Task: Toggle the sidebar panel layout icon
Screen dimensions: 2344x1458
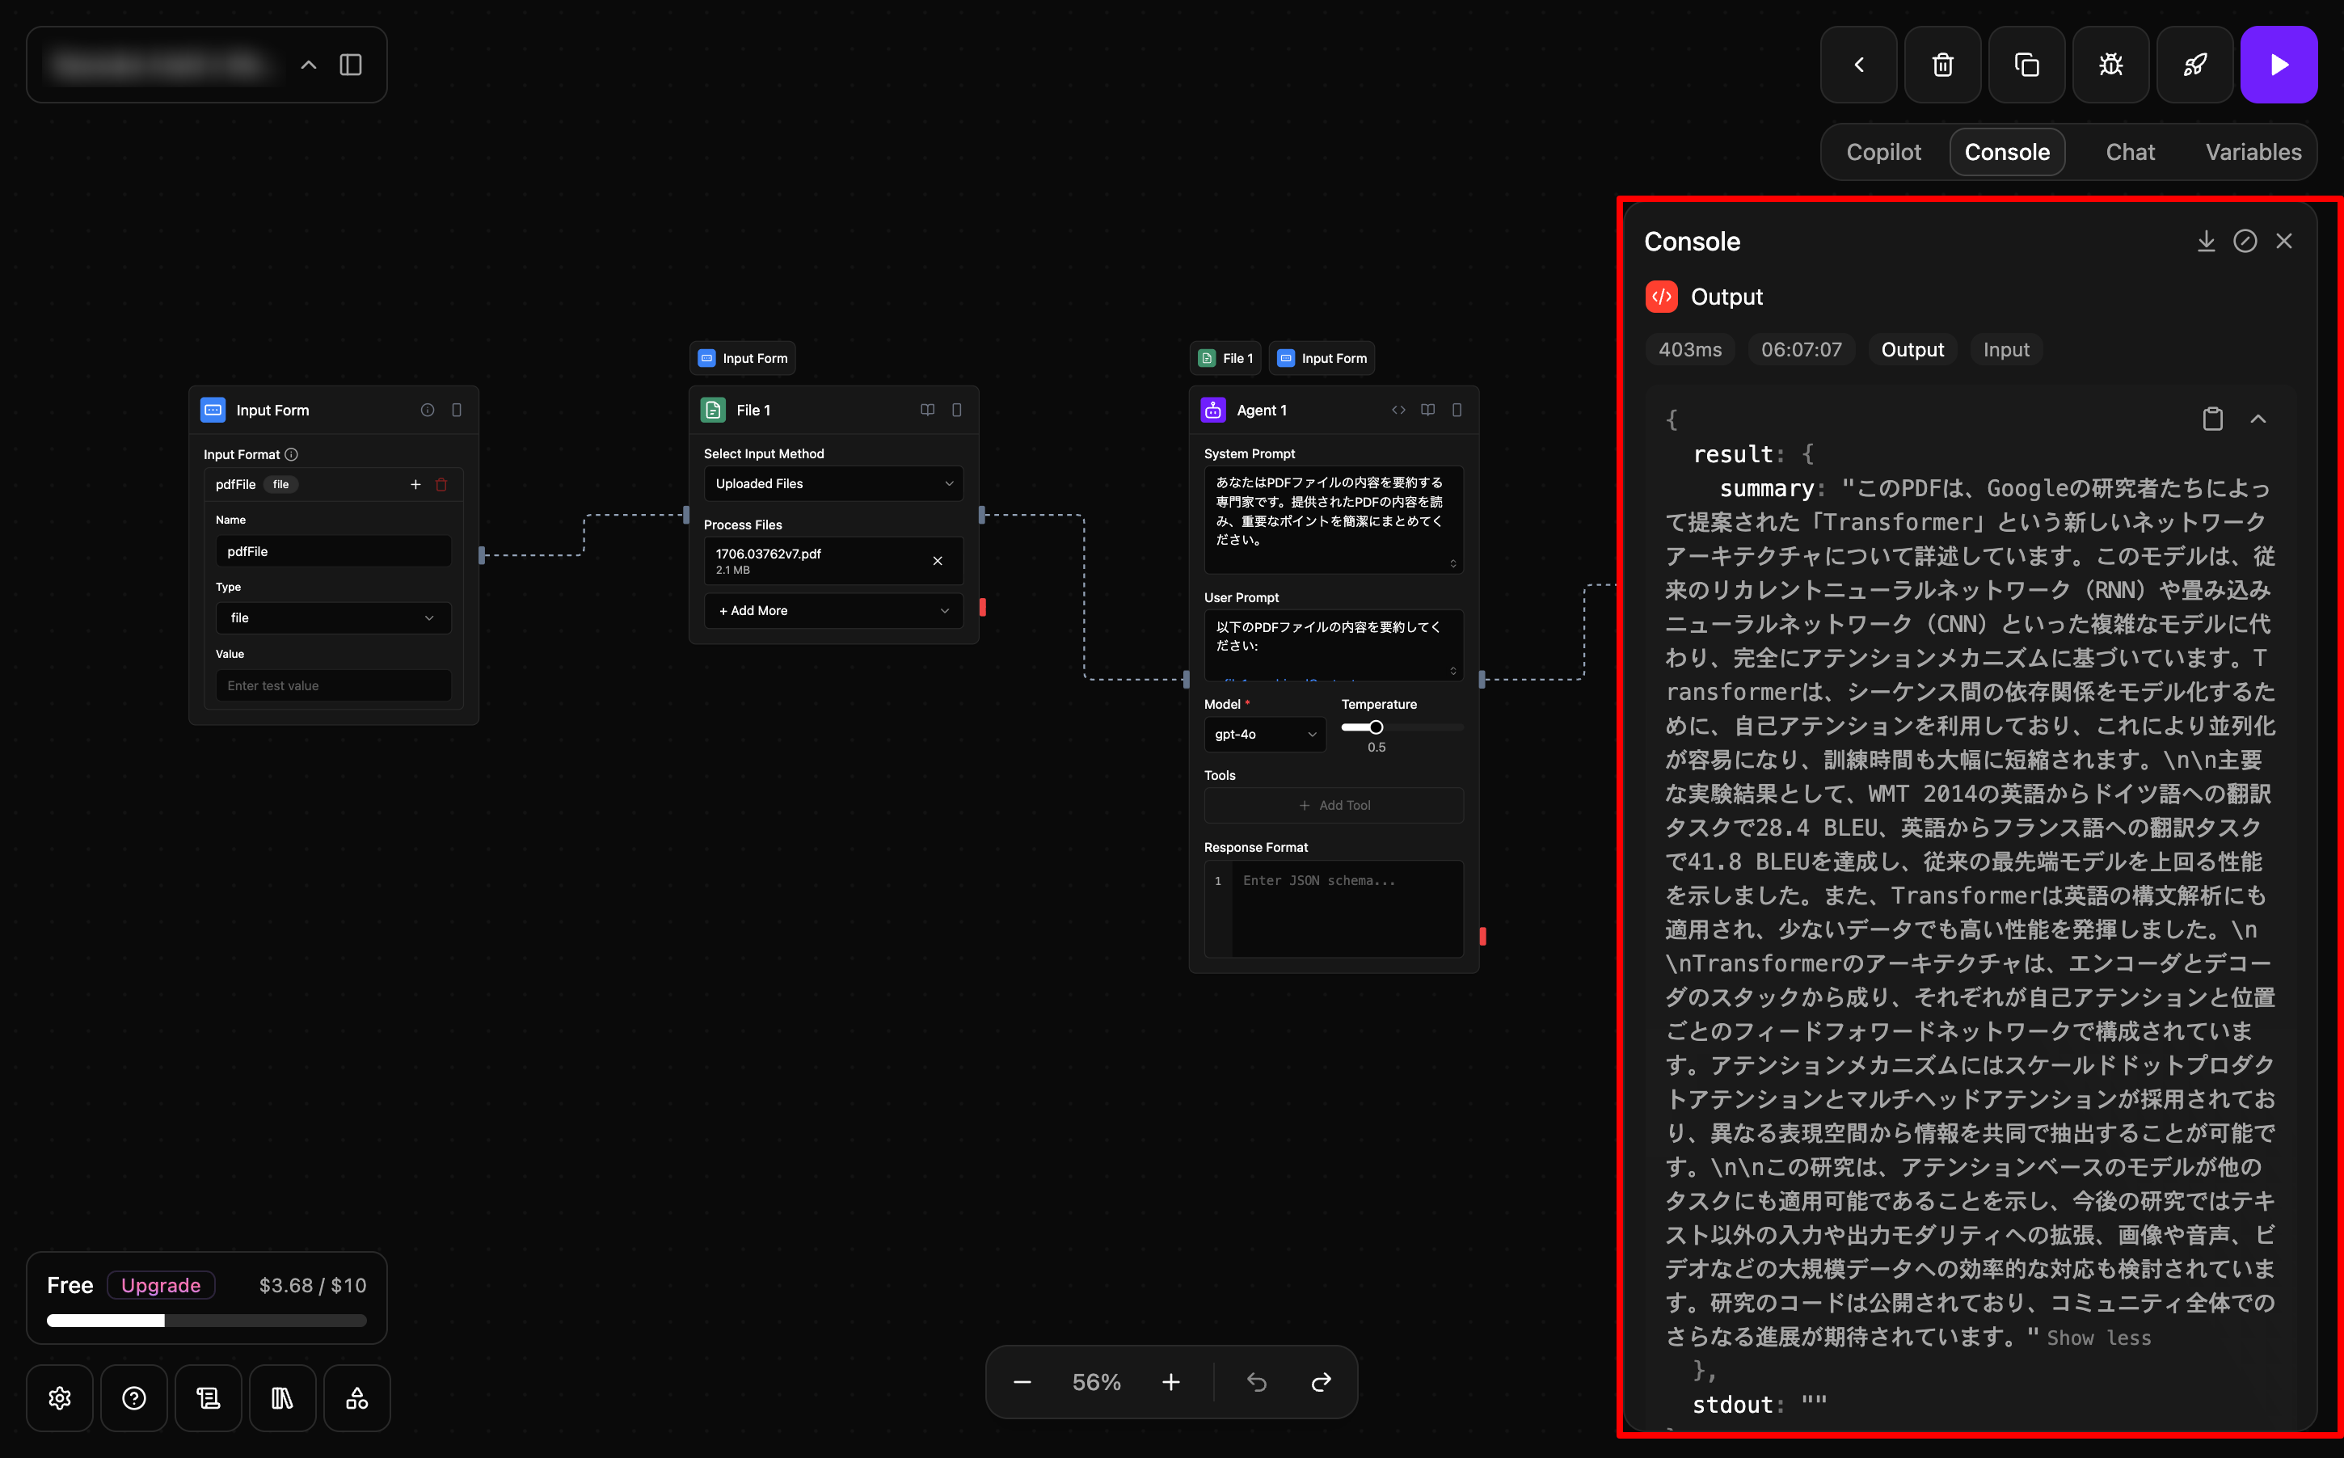Action: [351, 65]
